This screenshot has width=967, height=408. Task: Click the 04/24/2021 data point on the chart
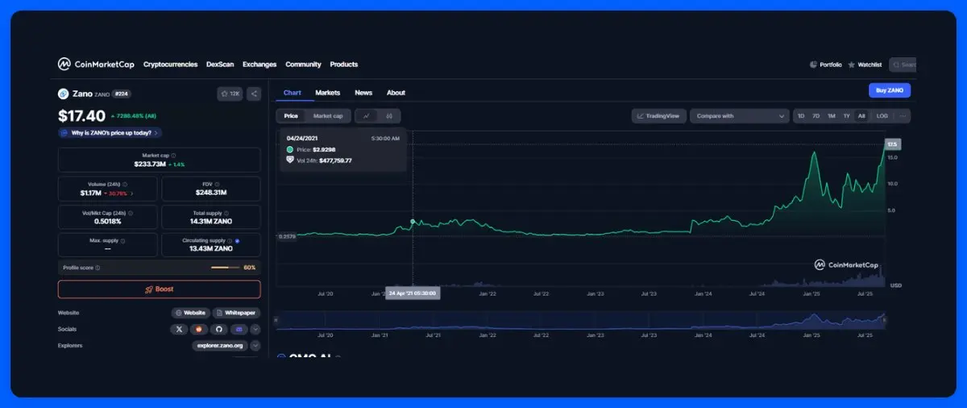click(413, 221)
